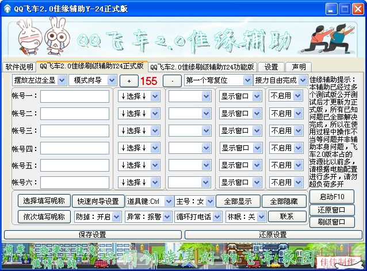367x271 pixels.
Task: Open the ↓选择↓ dropdown for 帐号五
Action: [139, 165]
